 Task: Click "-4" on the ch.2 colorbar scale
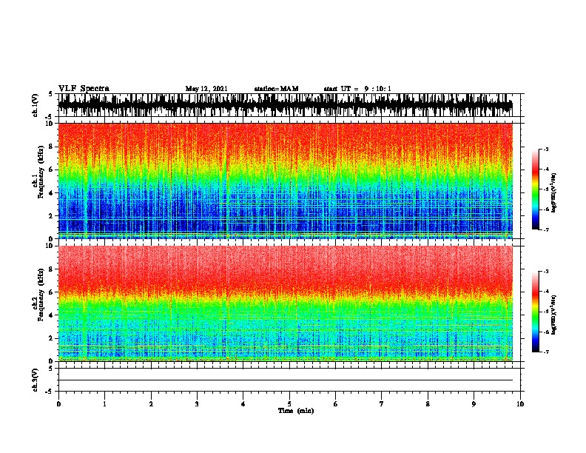(x=546, y=292)
